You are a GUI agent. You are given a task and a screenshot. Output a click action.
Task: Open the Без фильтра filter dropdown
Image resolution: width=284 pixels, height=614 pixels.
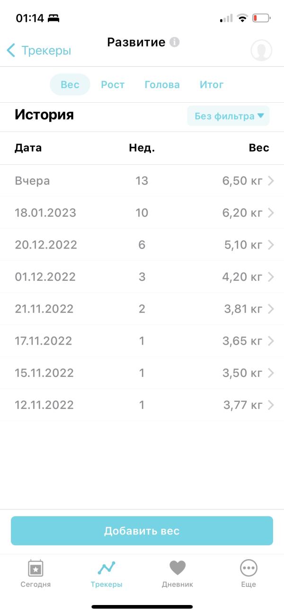228,116
